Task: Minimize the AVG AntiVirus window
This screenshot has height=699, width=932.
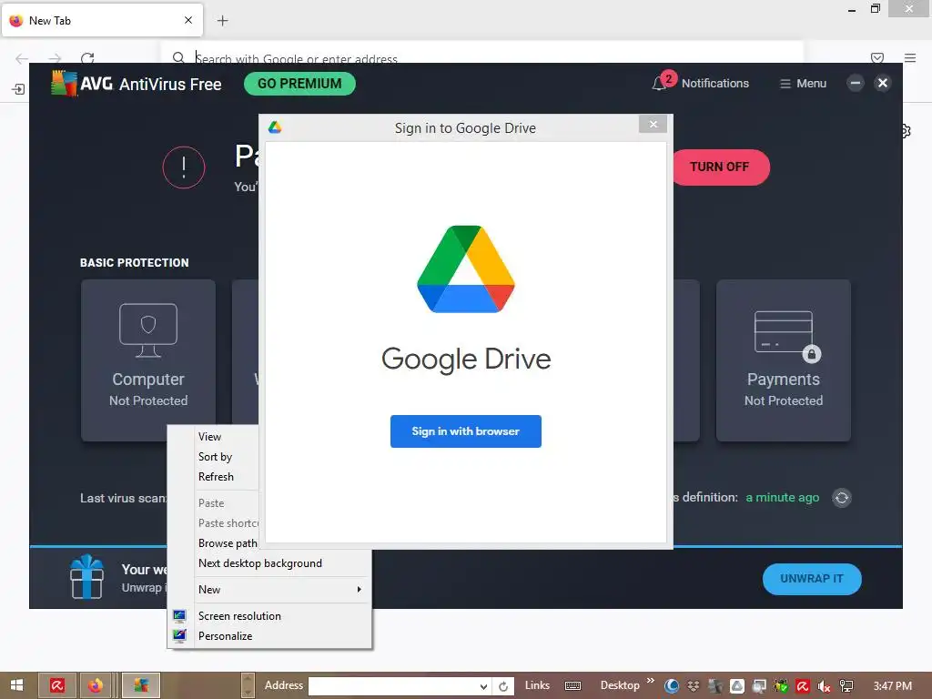Action: tap(856, 83)
